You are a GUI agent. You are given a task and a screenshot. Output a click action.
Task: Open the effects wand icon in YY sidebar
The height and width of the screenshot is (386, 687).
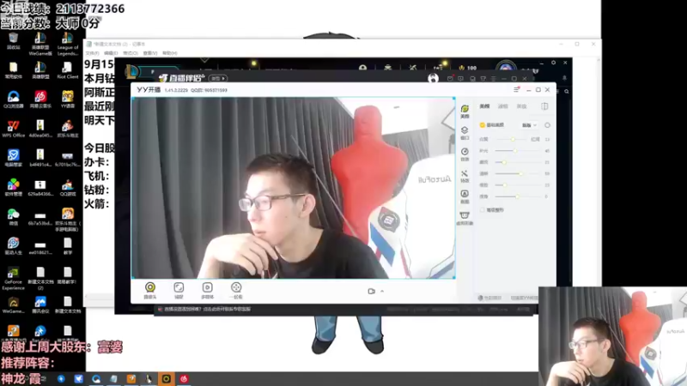[x=465, y=176]
